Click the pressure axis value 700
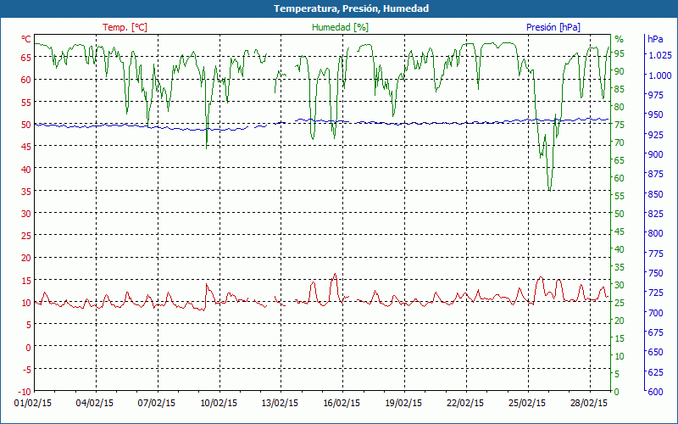This screenshot has height=424, width=678. [x=655, y=312]
